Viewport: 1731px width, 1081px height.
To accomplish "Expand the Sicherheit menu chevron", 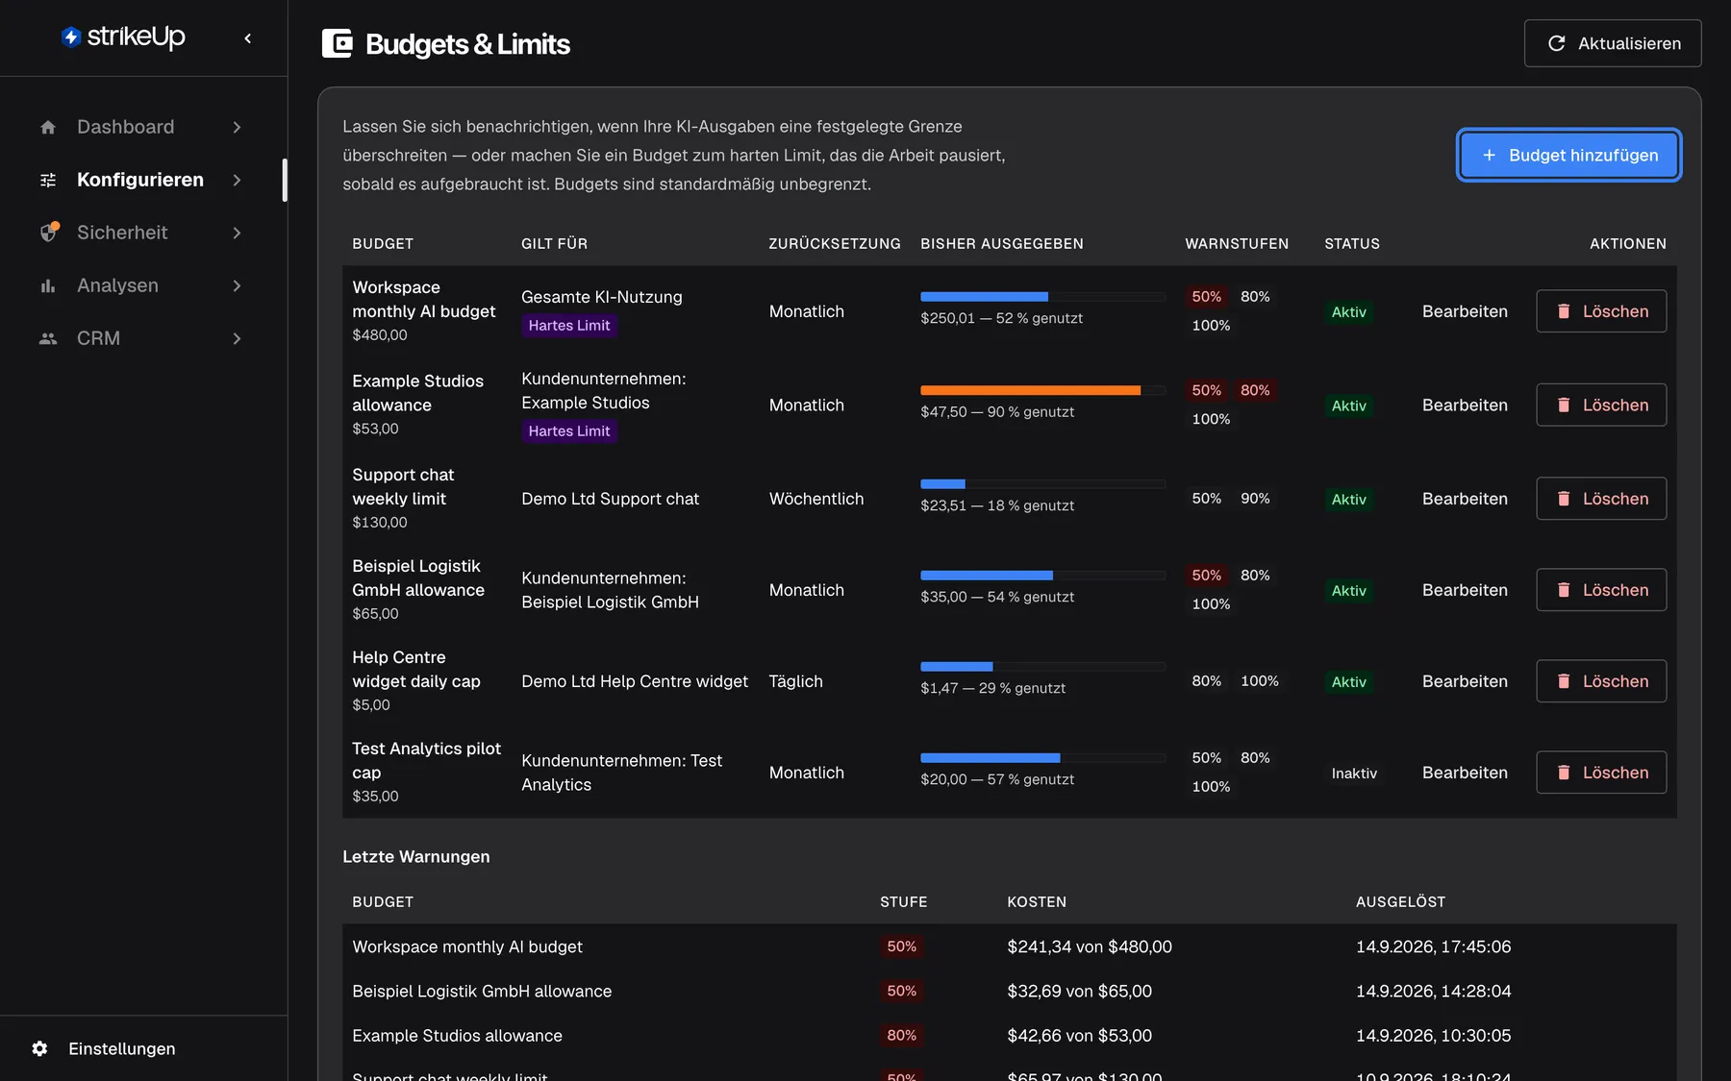I will coord(237,233).
